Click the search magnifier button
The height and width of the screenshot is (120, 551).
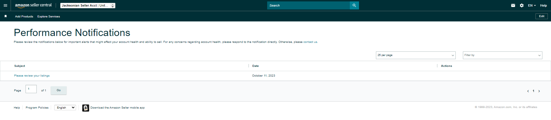[354, 5]
